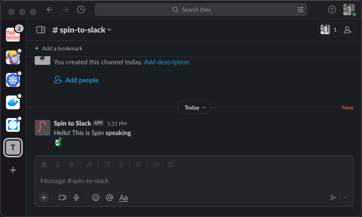Viewport: 362px width, 217px height.
Task: Open the emoji picker
Action: coord(96,197)
